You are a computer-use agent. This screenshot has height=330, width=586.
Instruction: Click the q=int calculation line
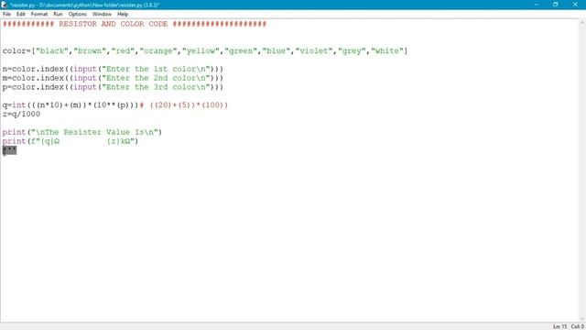pos(115,105)
